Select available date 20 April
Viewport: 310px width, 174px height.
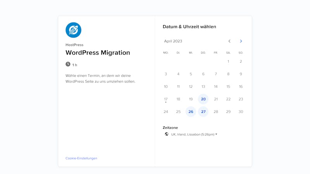(203, 99)
